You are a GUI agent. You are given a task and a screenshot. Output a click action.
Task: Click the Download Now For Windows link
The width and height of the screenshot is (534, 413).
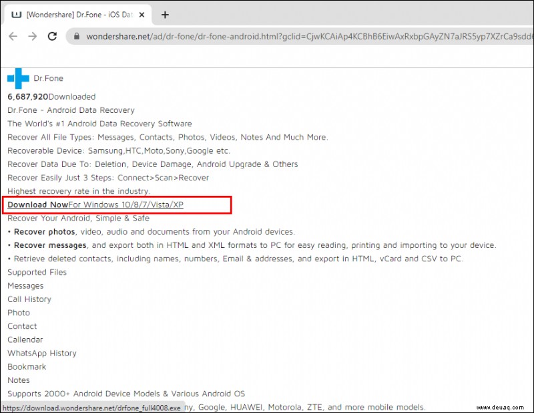95,204
